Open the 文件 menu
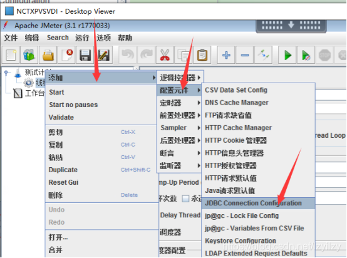 [11, 38]
